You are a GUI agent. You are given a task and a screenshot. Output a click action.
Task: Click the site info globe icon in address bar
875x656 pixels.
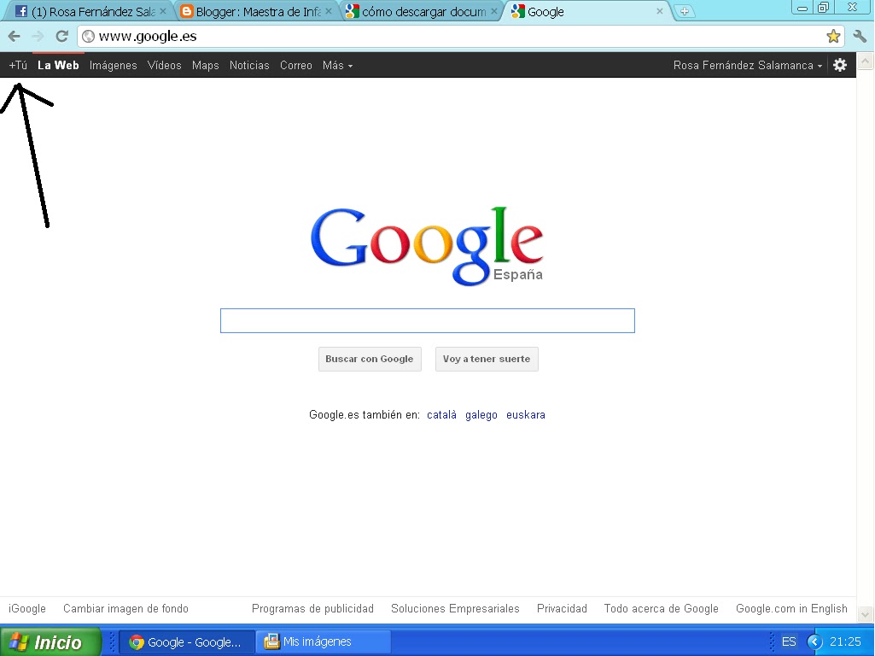[88, 36]
